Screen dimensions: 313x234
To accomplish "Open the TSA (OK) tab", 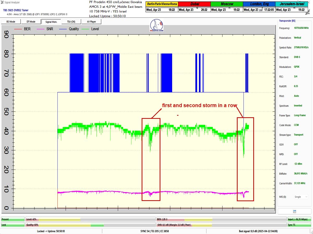I will coord(71,22).
